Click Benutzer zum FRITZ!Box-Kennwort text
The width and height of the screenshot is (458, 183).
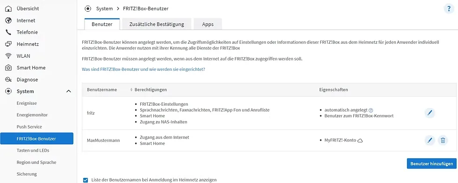pos(359,116)
